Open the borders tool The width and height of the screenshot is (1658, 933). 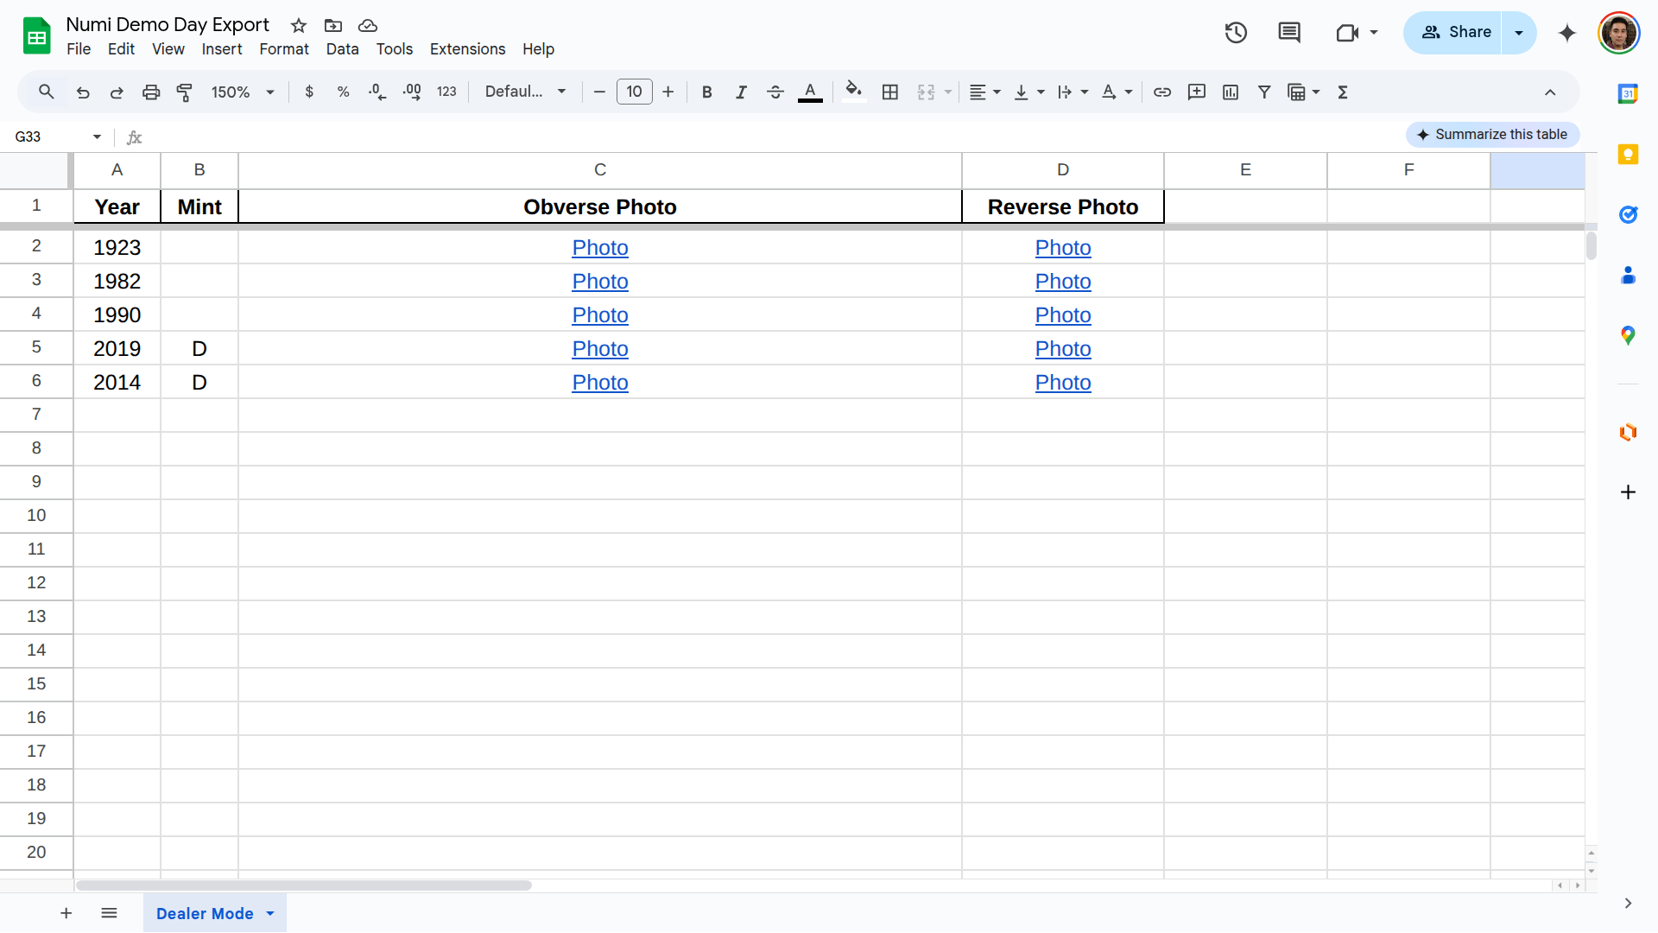coord(890,92)
